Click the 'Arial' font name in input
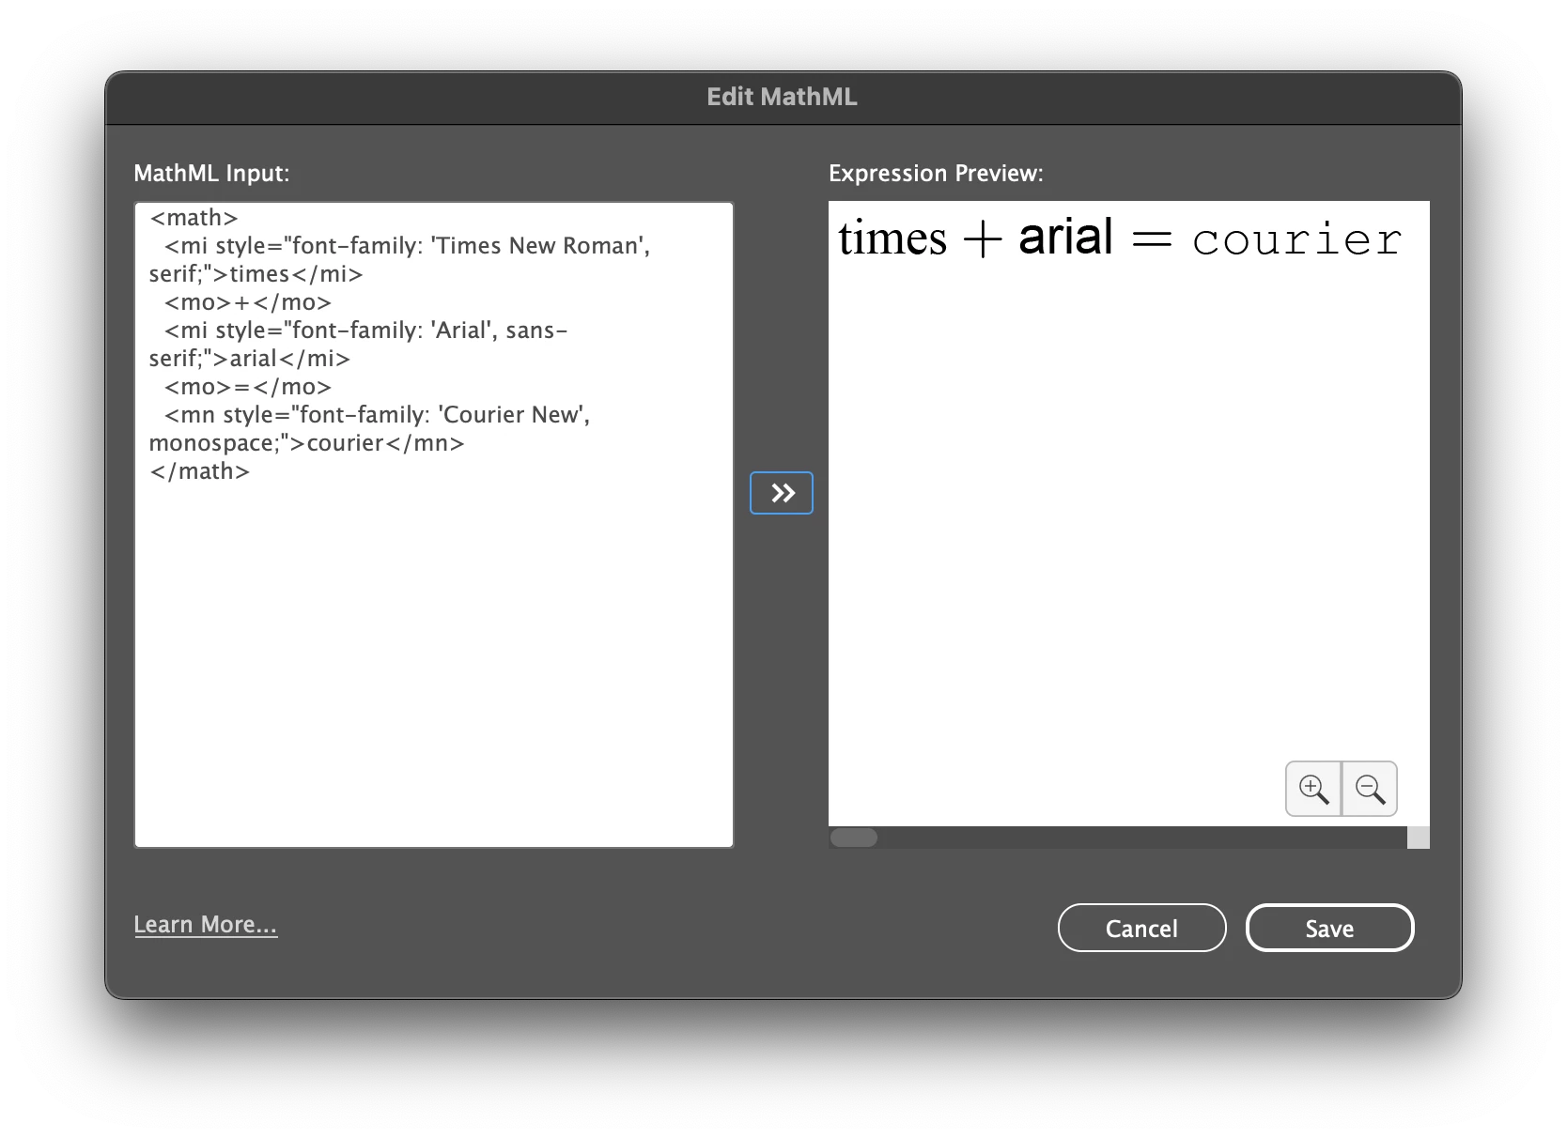This screenshot has width=1567, height=1138. pos(461,331)
